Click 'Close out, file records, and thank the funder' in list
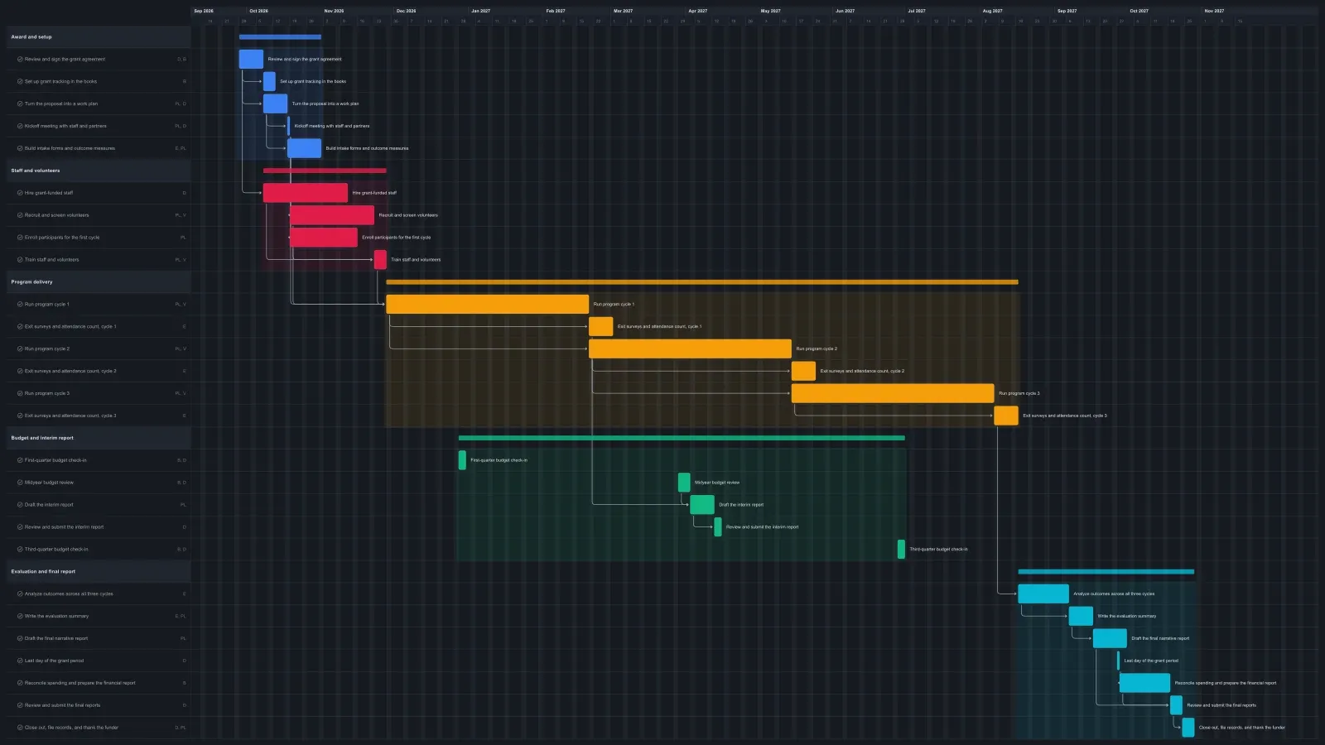This screenshot has width=1325, height=745. coord(71,728)
